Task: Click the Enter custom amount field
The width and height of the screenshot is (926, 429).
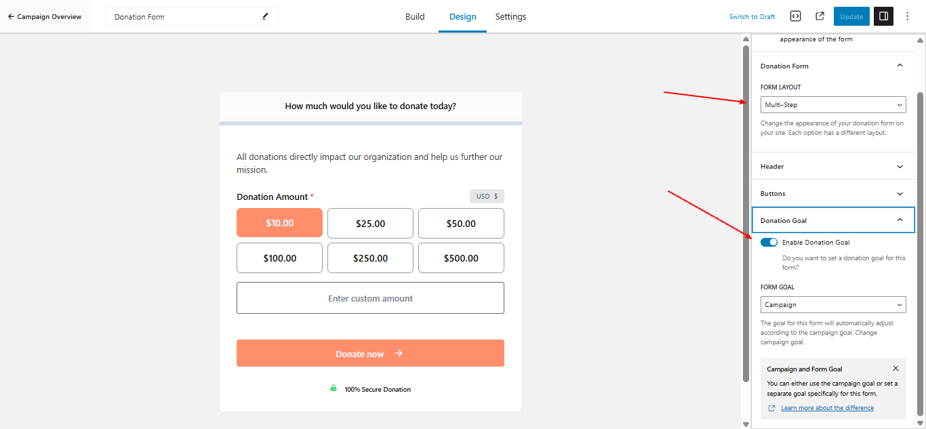Action: (x=370, y=298)
